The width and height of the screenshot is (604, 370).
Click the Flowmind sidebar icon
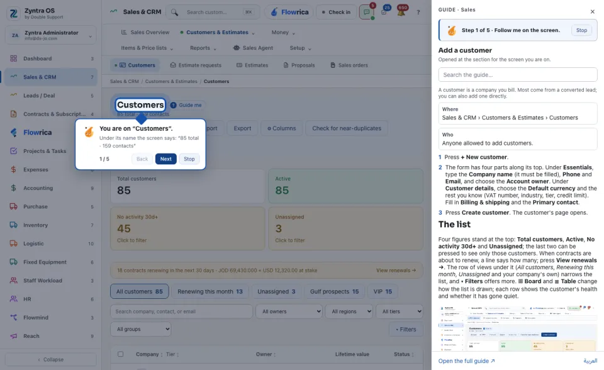[13, 318]
